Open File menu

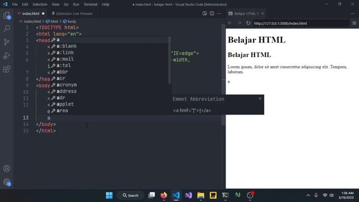pyautogui.click(x=15, y=4)
